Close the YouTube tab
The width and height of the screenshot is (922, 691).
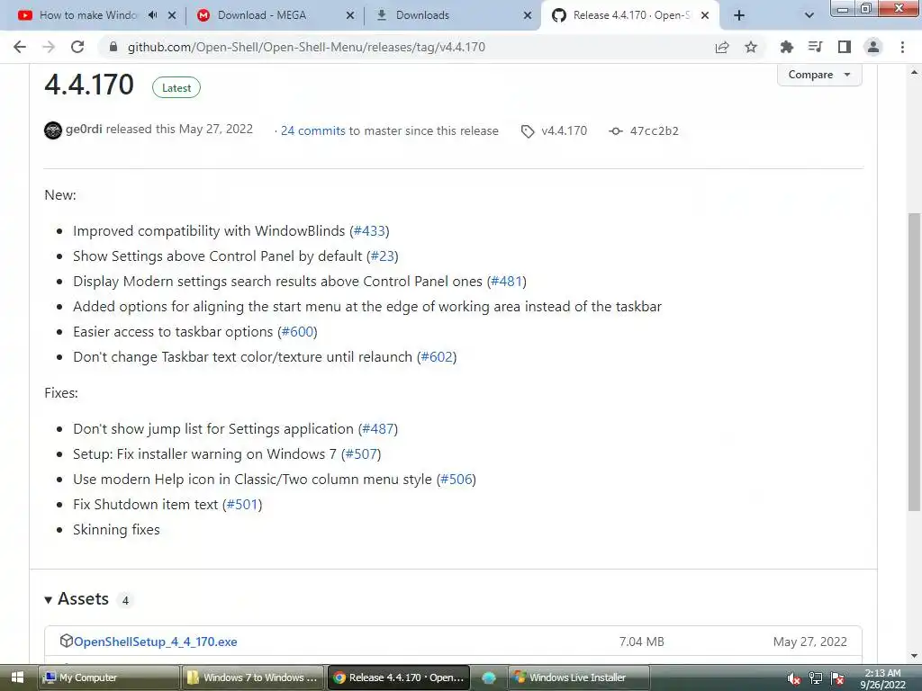click(x=172, y=15)
